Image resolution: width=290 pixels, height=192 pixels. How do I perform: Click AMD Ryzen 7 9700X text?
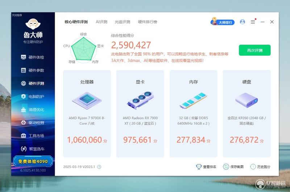coord(87,121)
